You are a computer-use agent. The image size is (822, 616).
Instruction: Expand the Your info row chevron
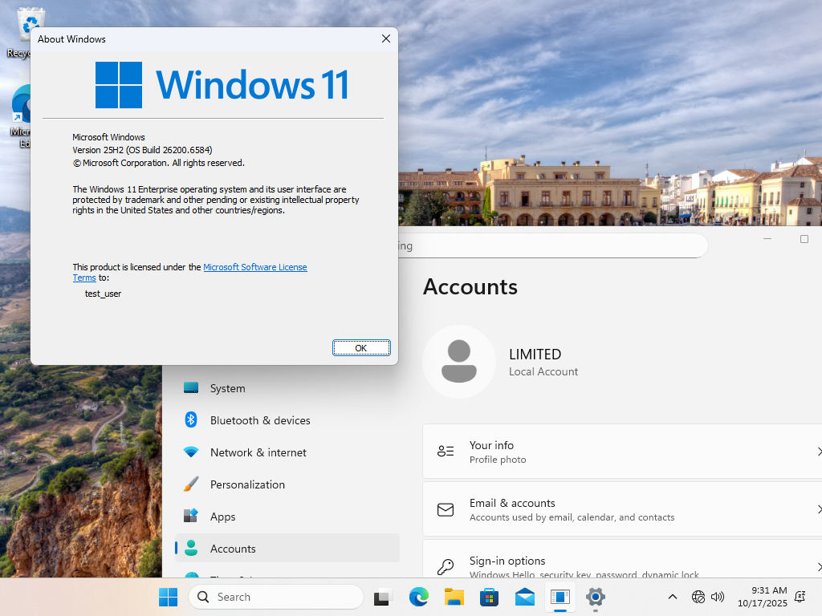pos(818,452)
